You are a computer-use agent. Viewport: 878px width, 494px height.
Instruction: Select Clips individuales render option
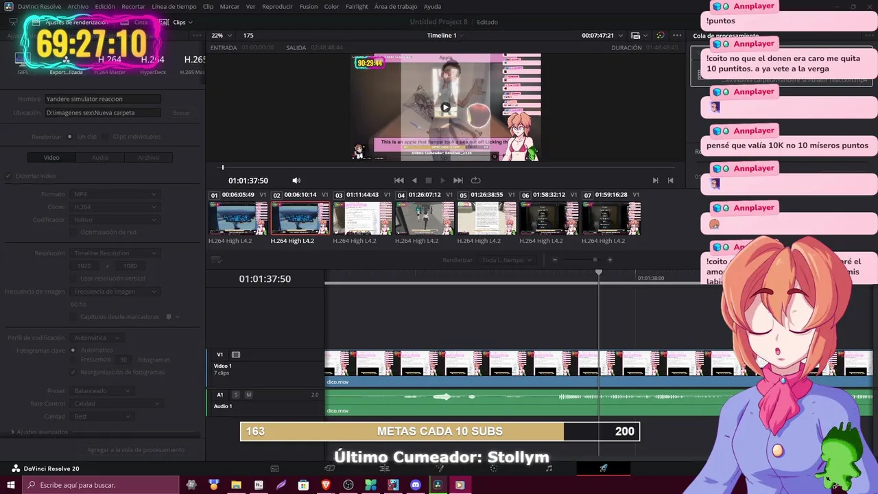(106, 137)
